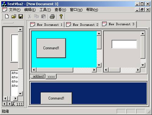Click the Cut scissors icon
Image resolution: width=152 pixels, height=115 pixels.
tap(29, 16)
